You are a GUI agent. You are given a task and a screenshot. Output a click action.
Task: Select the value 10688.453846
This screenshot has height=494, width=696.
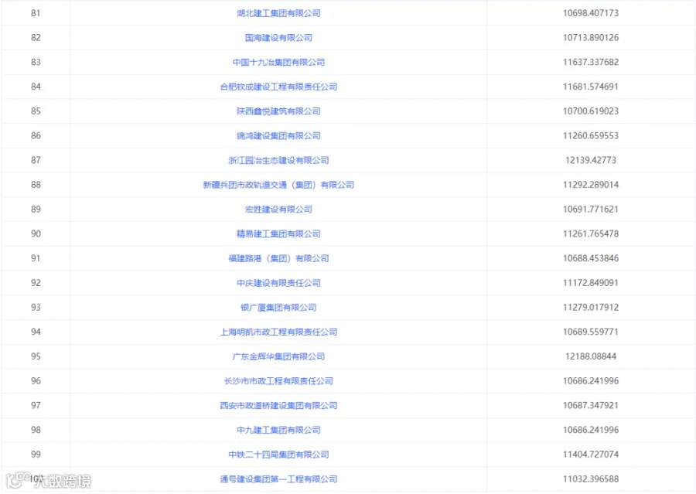(x=590, y=258)
